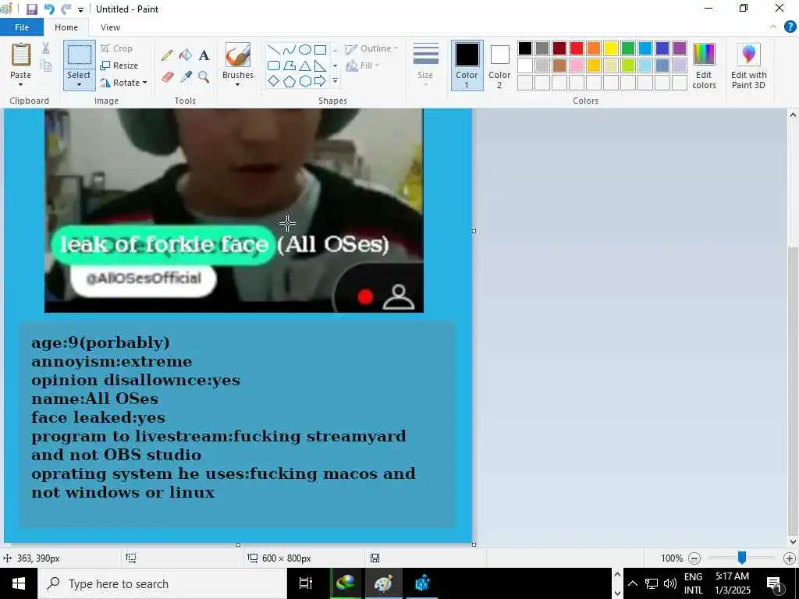This screenshot has width=799, height=599.
Task: Click the vertical scrollbar thumb
Action: (x=793, y=390)
